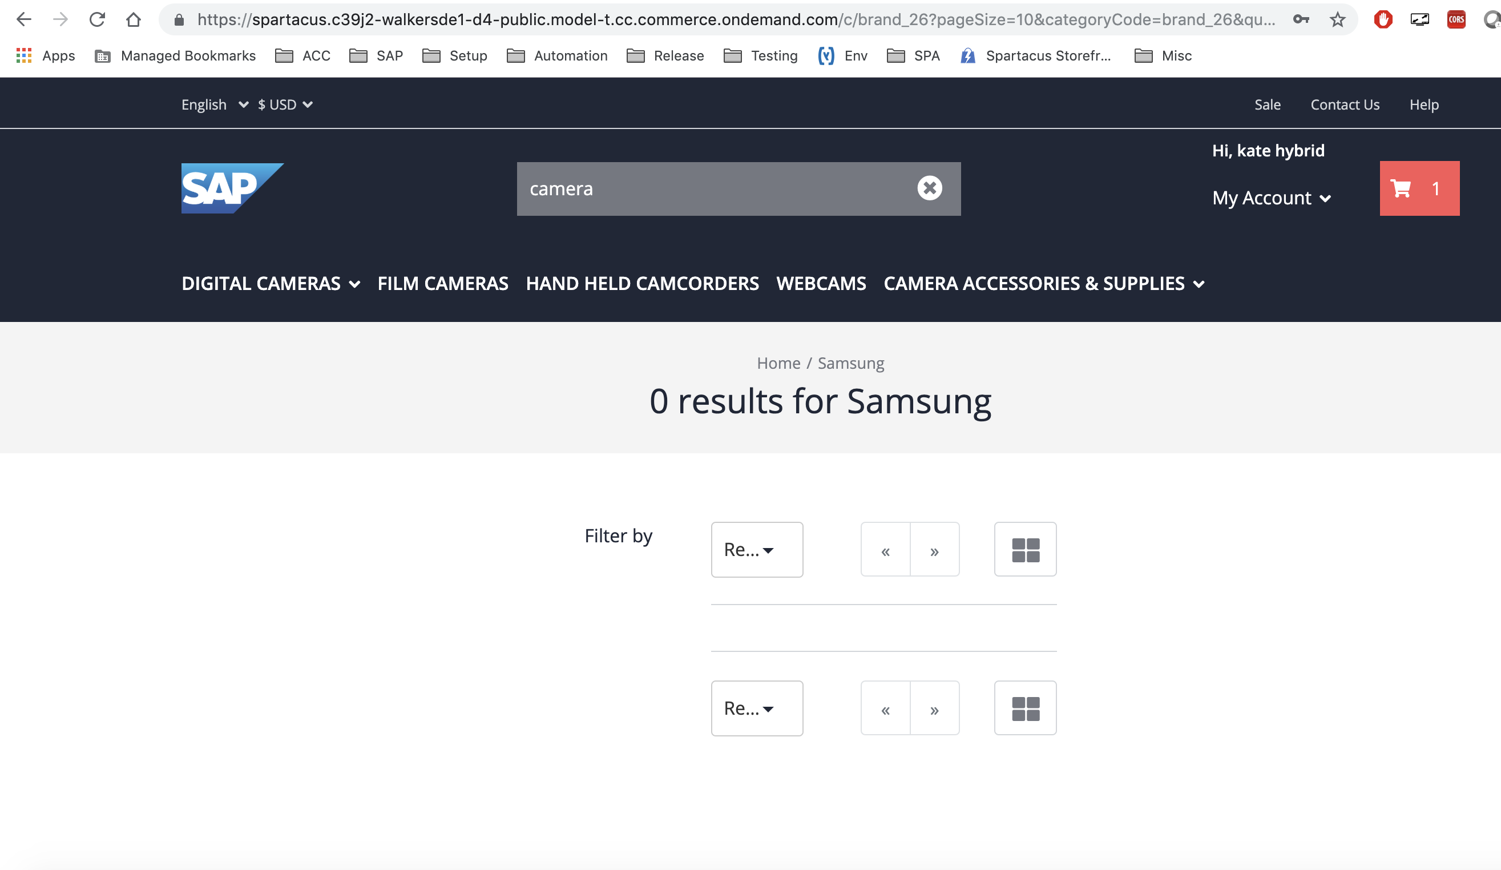Screen dimensions: 1501x870
Task: Click the 'Hi, kate hybrid' greeting
Action: coord(1268,151)
